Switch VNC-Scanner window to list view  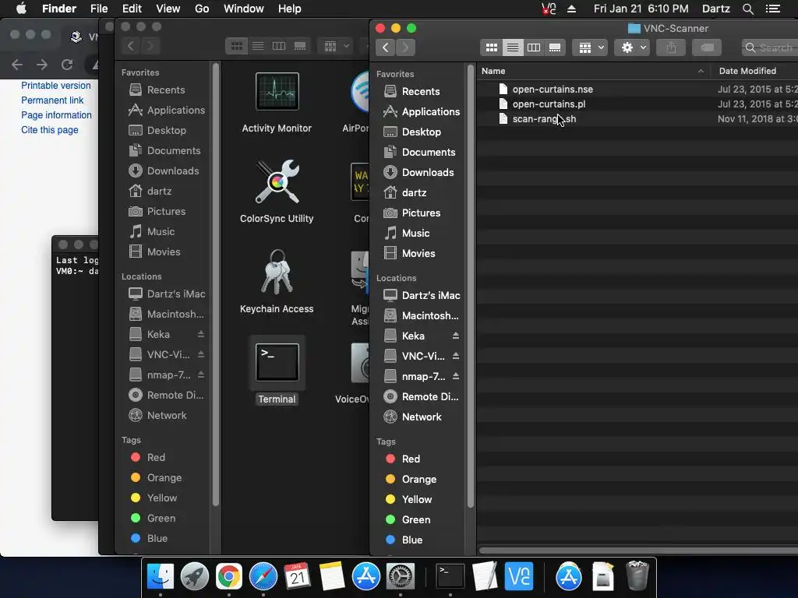click(513, 47)
